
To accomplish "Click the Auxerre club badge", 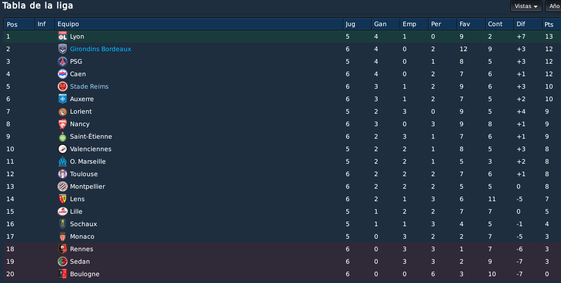I will (63, 99).
